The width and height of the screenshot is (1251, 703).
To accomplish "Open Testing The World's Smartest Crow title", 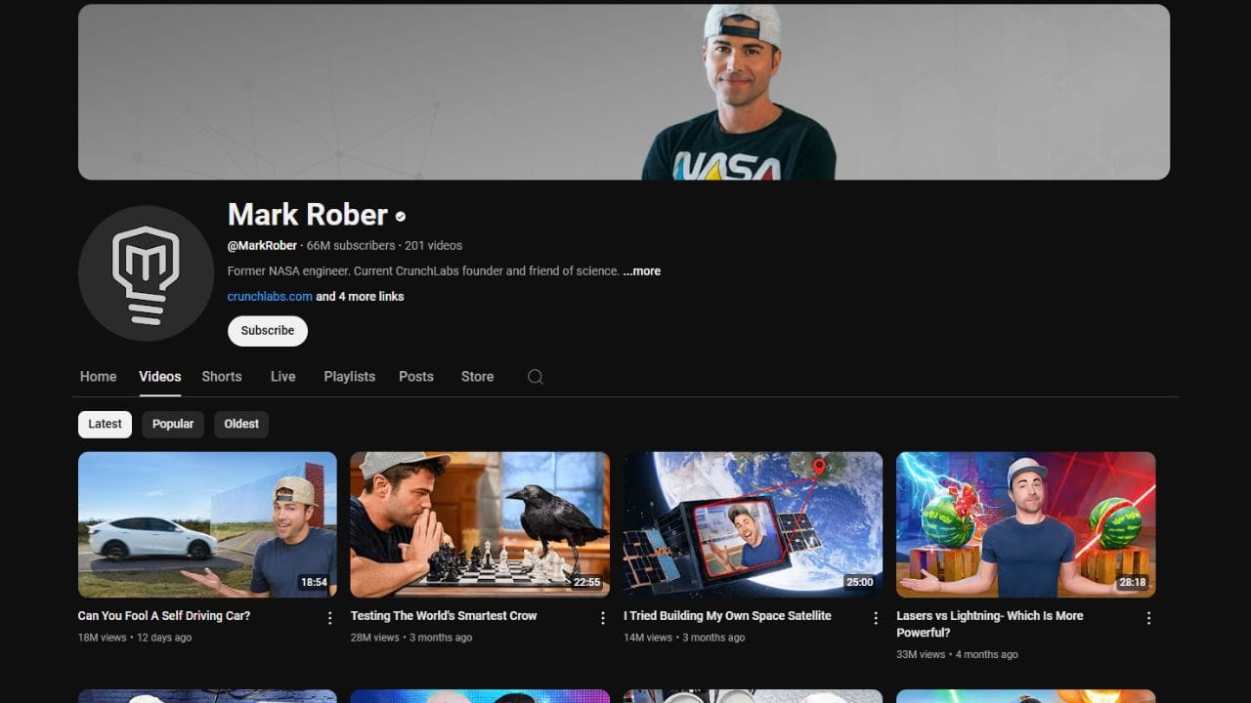I will (444, 616).
